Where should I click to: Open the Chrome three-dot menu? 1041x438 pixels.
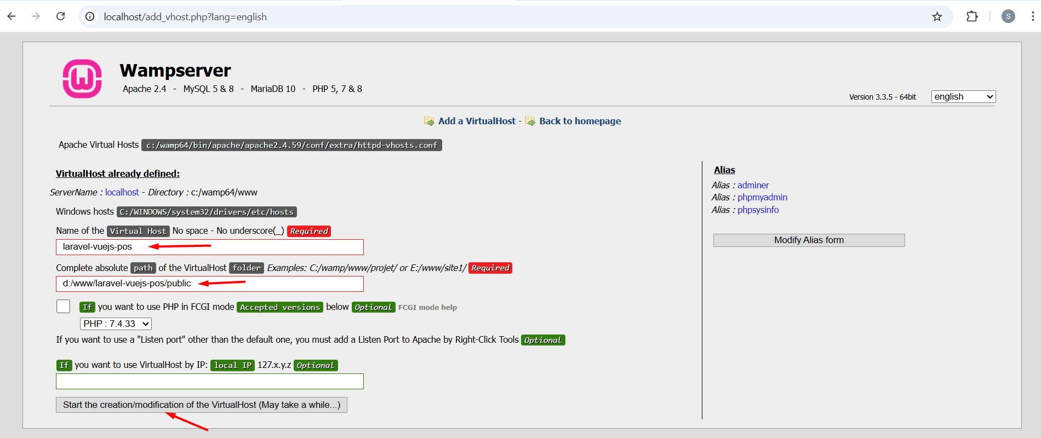coord(1032,16)
